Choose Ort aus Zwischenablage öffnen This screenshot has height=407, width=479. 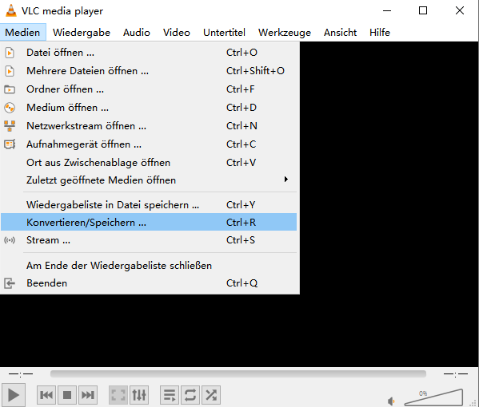[149, 163]
